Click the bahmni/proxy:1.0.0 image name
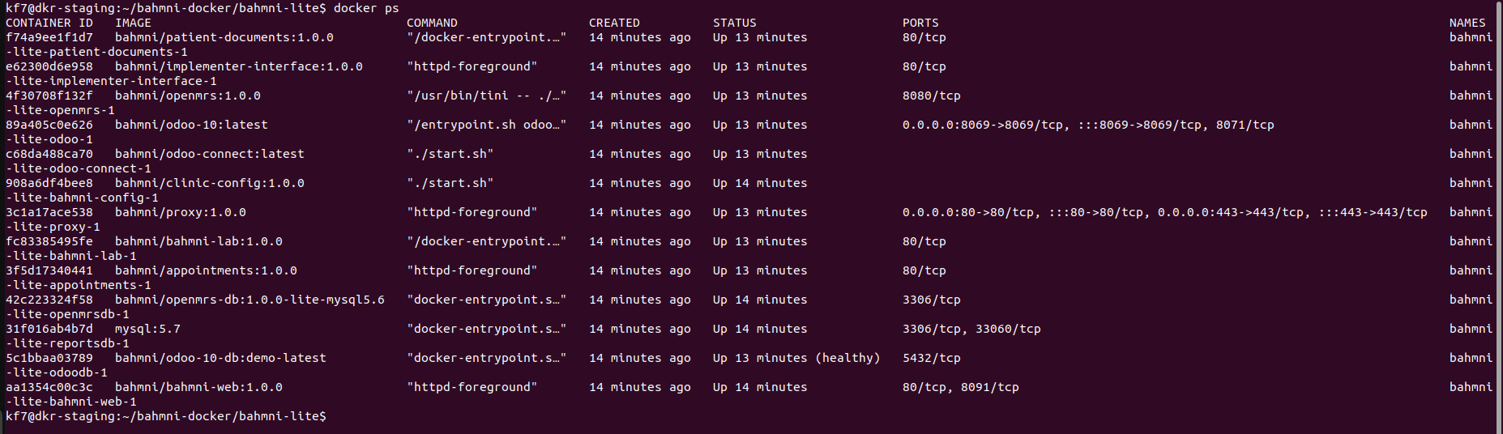The height and width of the screenshot is (434, 1503). [180, 212]
